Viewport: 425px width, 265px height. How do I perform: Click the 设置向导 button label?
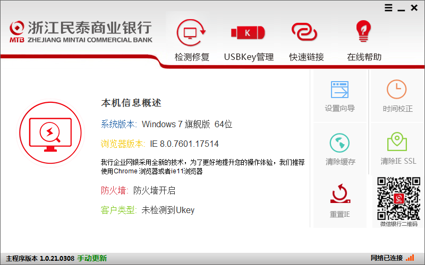coord(340,109)
